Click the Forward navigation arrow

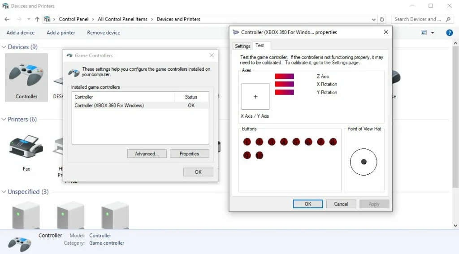pos(19,19)
